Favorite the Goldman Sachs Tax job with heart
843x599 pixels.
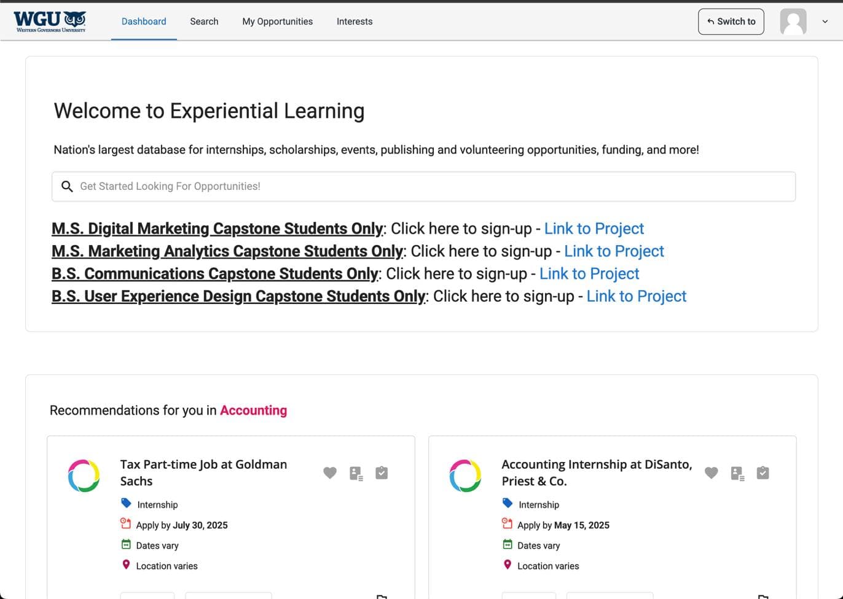330,473
